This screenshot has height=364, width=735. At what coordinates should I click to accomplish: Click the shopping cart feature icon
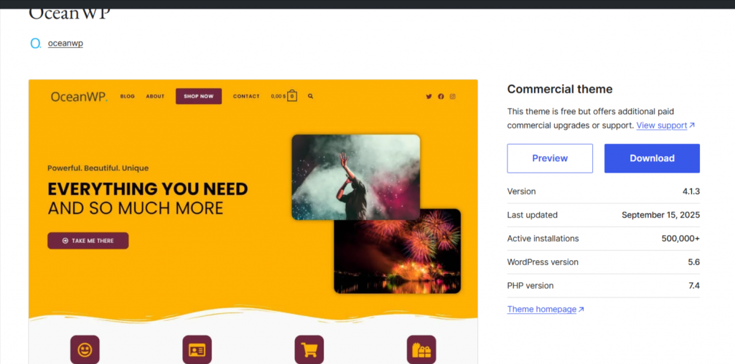[x=309, y=350]
